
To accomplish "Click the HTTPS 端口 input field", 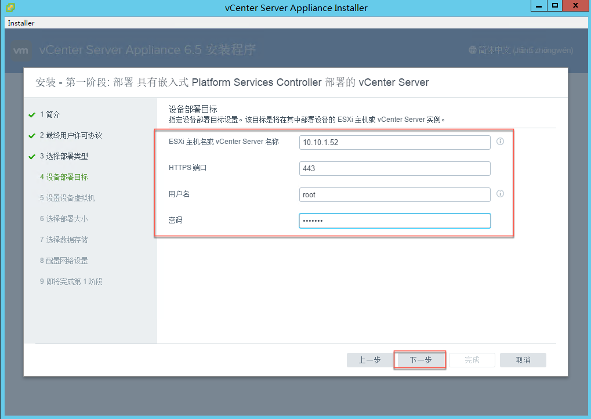I will click(394, 168).
